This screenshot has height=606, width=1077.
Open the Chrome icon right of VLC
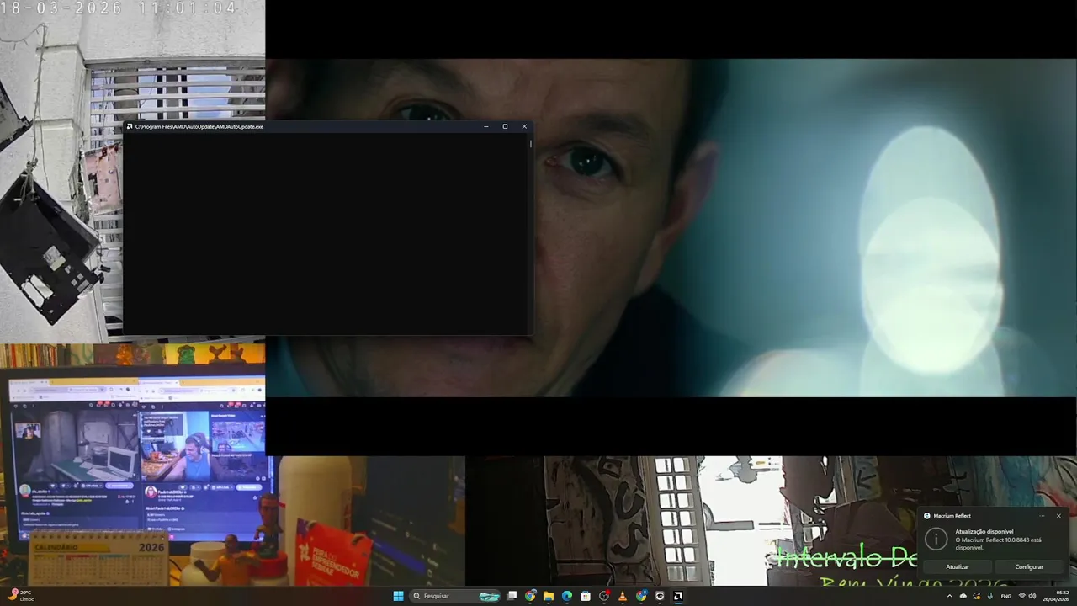(x=641, y=596)
